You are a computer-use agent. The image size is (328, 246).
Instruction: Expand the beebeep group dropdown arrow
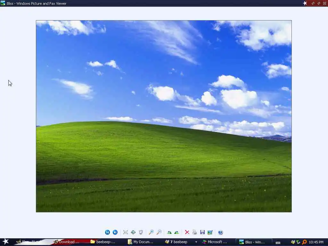[x=196, y=242]
